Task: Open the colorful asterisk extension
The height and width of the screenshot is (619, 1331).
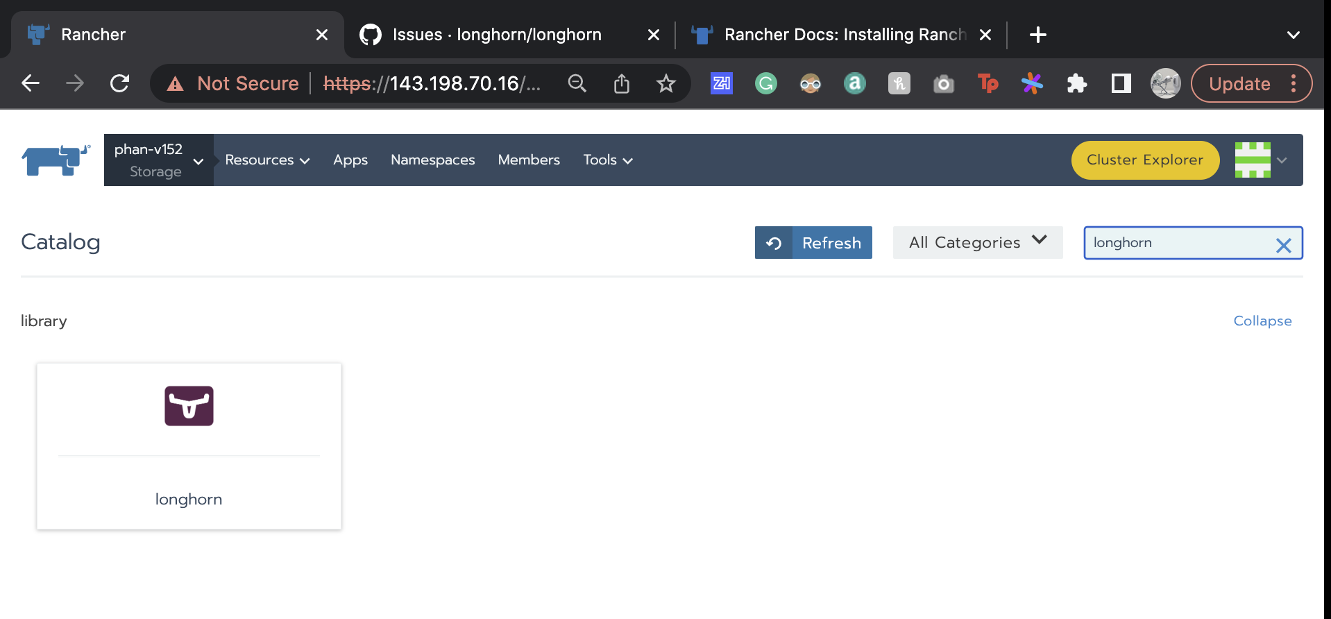Action: pyautogui.click(x=1033, y=83)
